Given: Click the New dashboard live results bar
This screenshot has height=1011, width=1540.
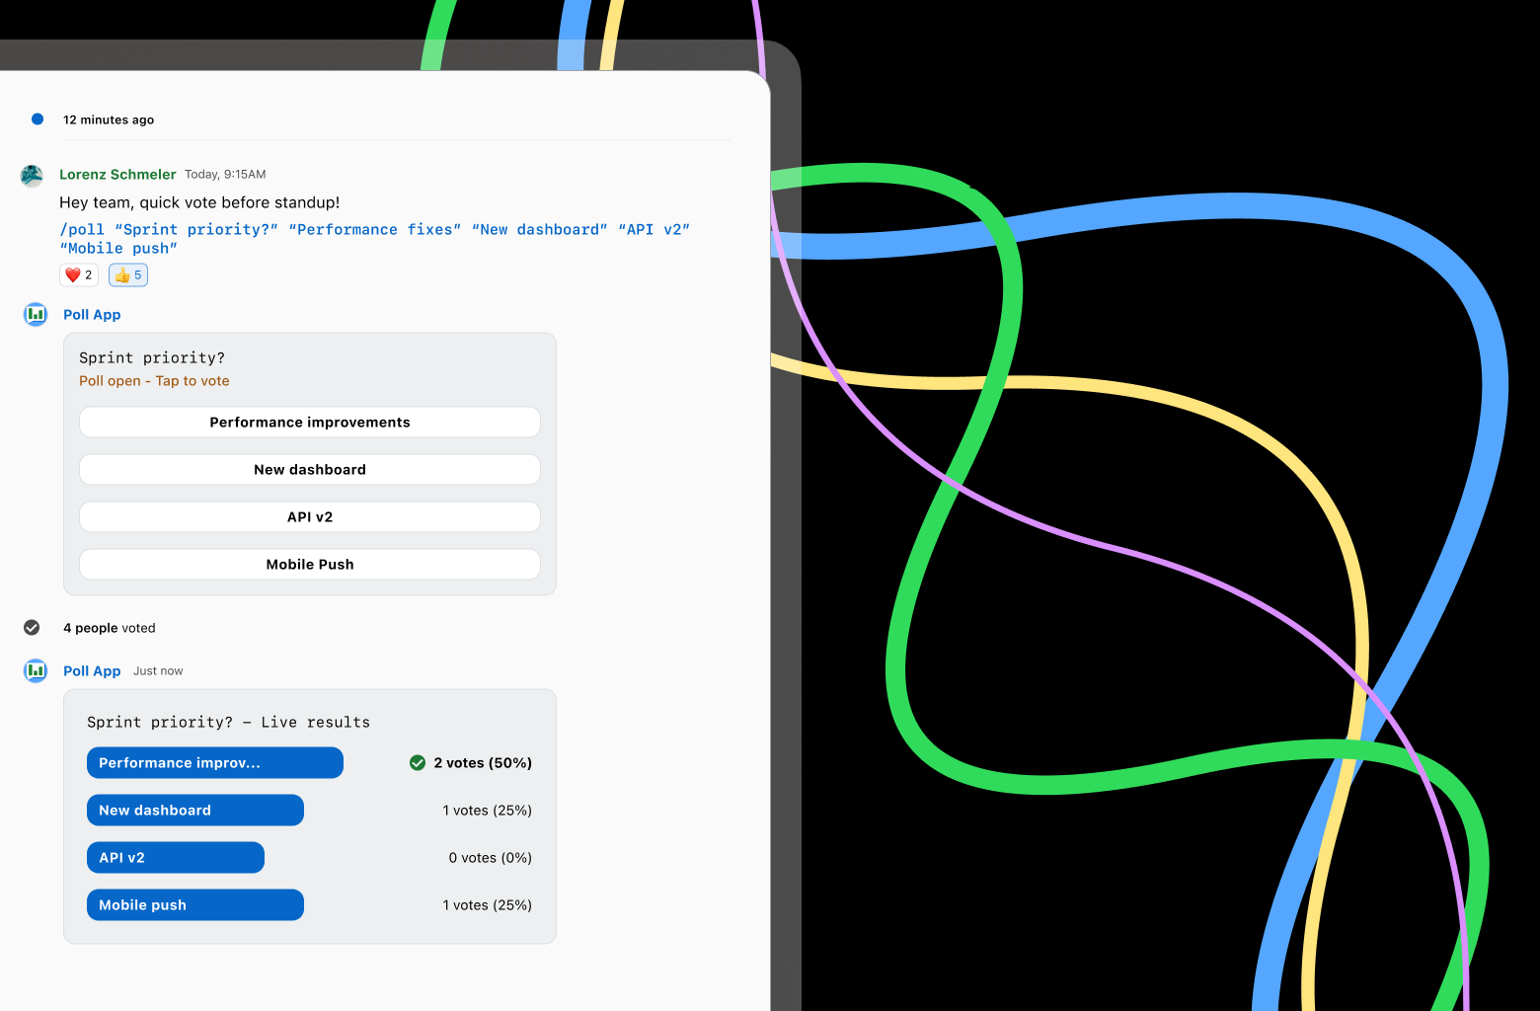Looking at the screenshot, I should coord(195,811).
